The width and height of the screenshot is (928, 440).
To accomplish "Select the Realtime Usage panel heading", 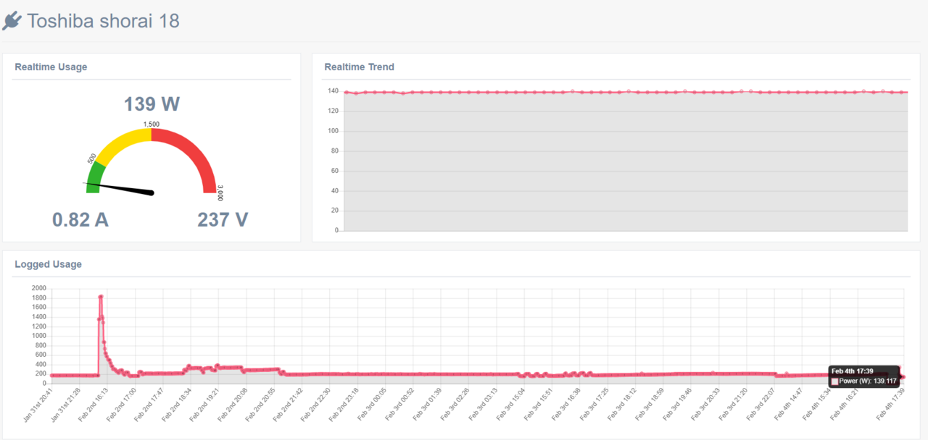I will point(51,67).
